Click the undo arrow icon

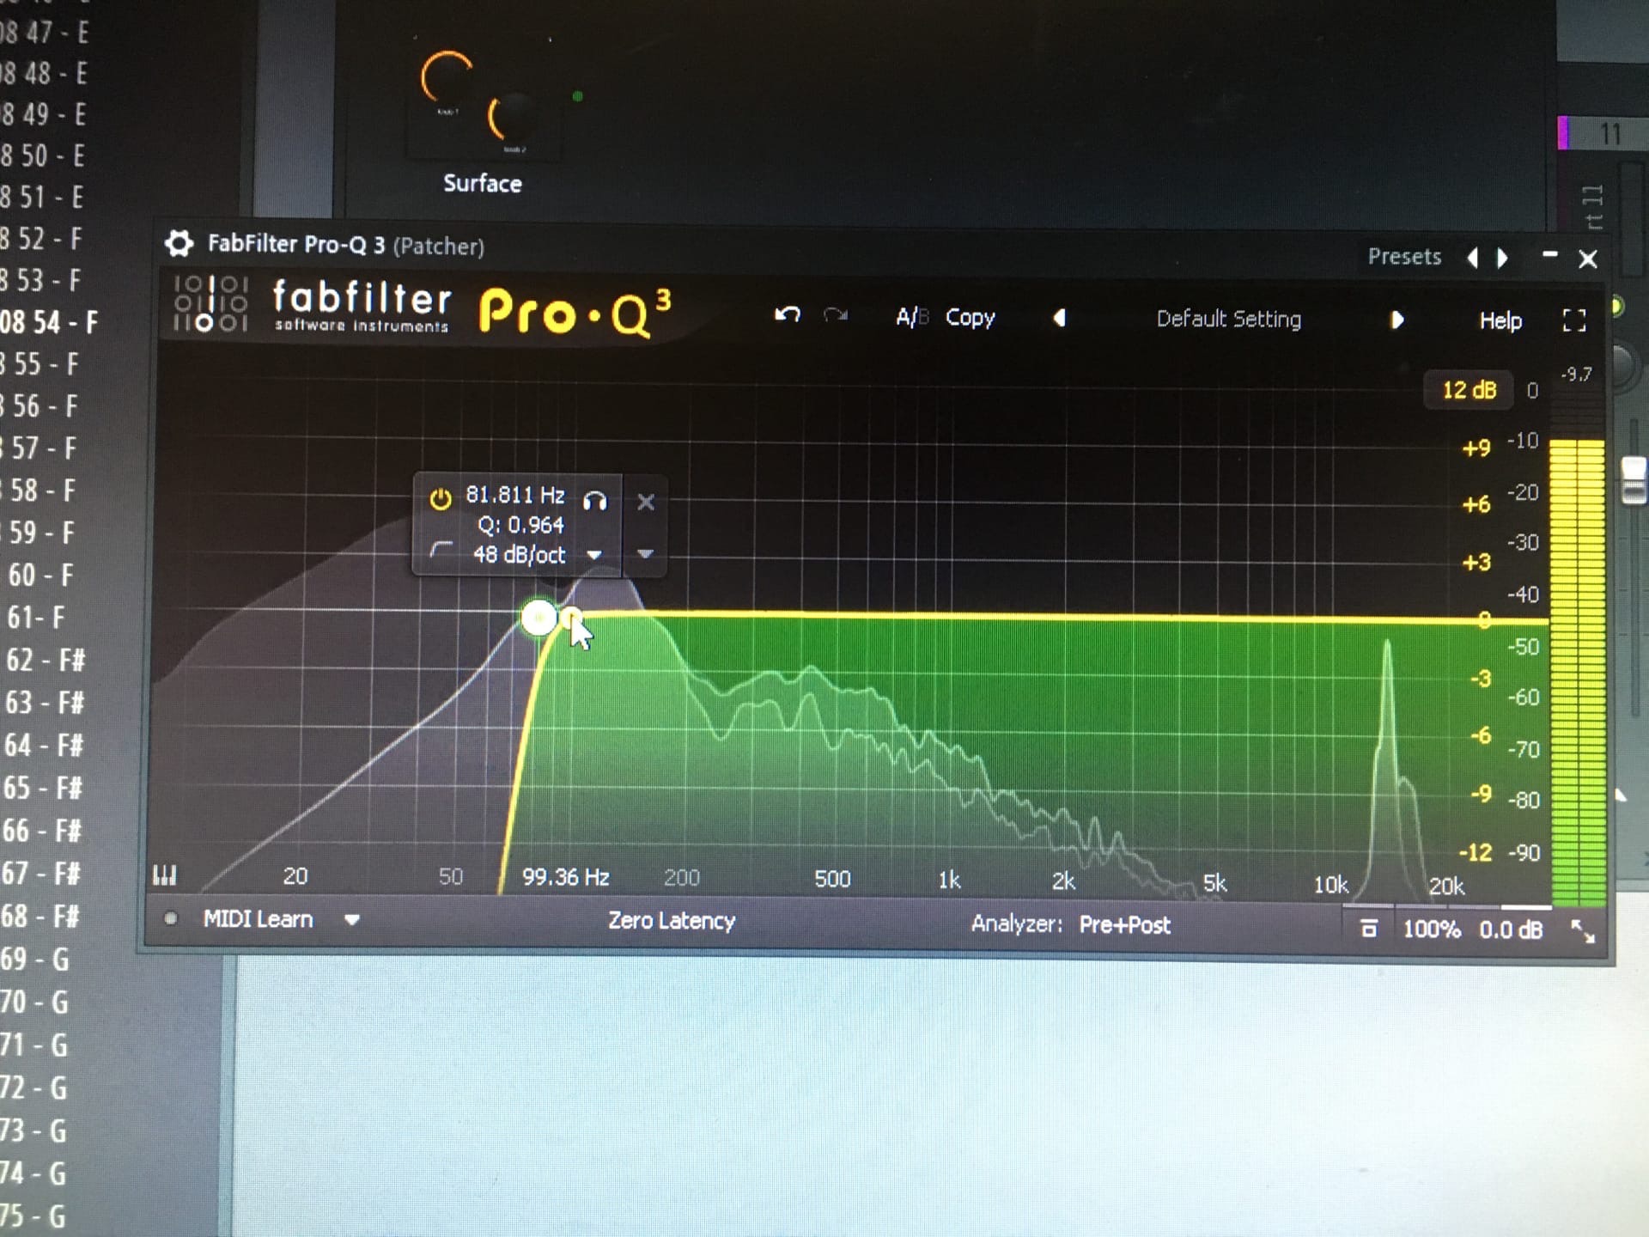tap(787, 314)
